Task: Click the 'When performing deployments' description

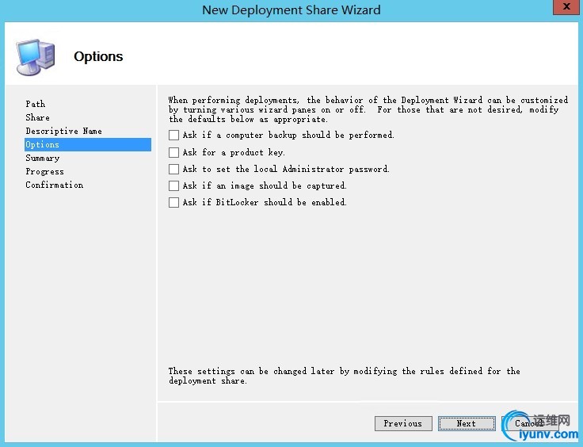Action: pos(368,109)
